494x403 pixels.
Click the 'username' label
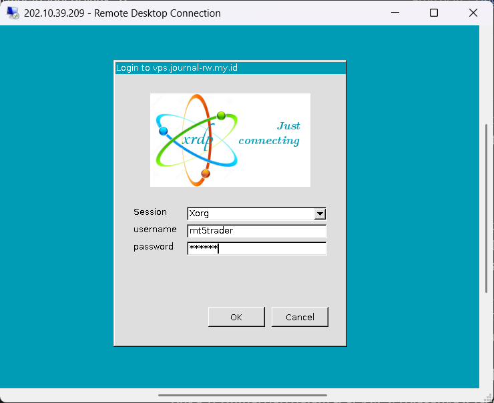click(155, 230)
